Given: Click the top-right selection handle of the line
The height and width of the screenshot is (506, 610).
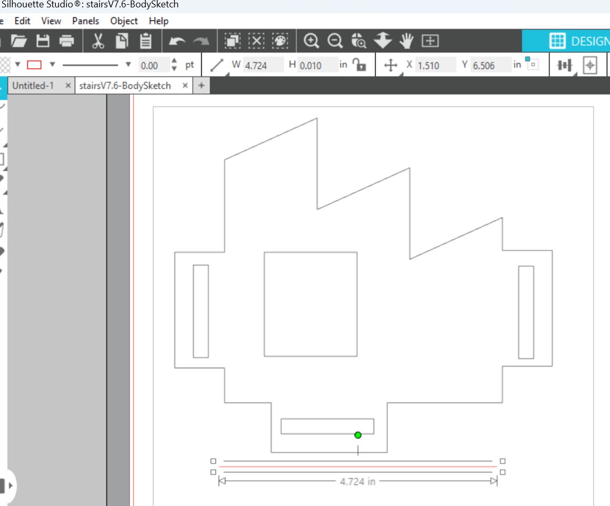Looking at the screenshot, I should click(x=503, y=461).
